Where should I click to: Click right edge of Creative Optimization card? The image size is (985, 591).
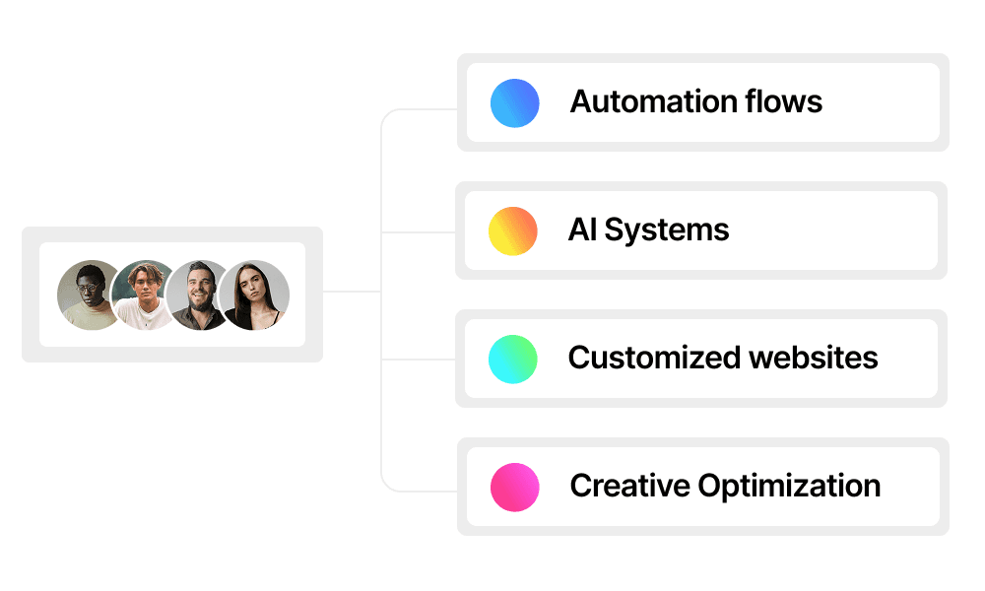(x=926, y=487)
